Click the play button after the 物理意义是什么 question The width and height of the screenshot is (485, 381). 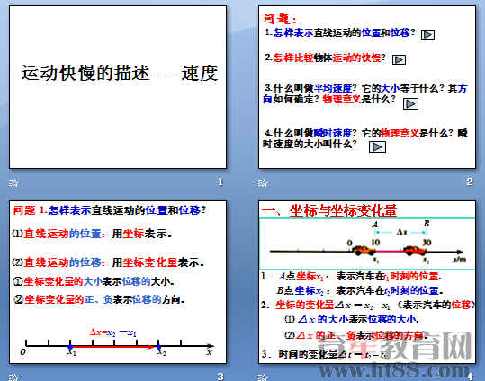pos(410,104)
